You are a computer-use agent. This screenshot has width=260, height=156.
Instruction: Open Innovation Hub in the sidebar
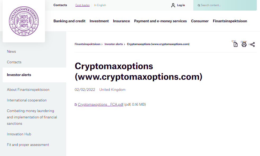coord(19,134)
